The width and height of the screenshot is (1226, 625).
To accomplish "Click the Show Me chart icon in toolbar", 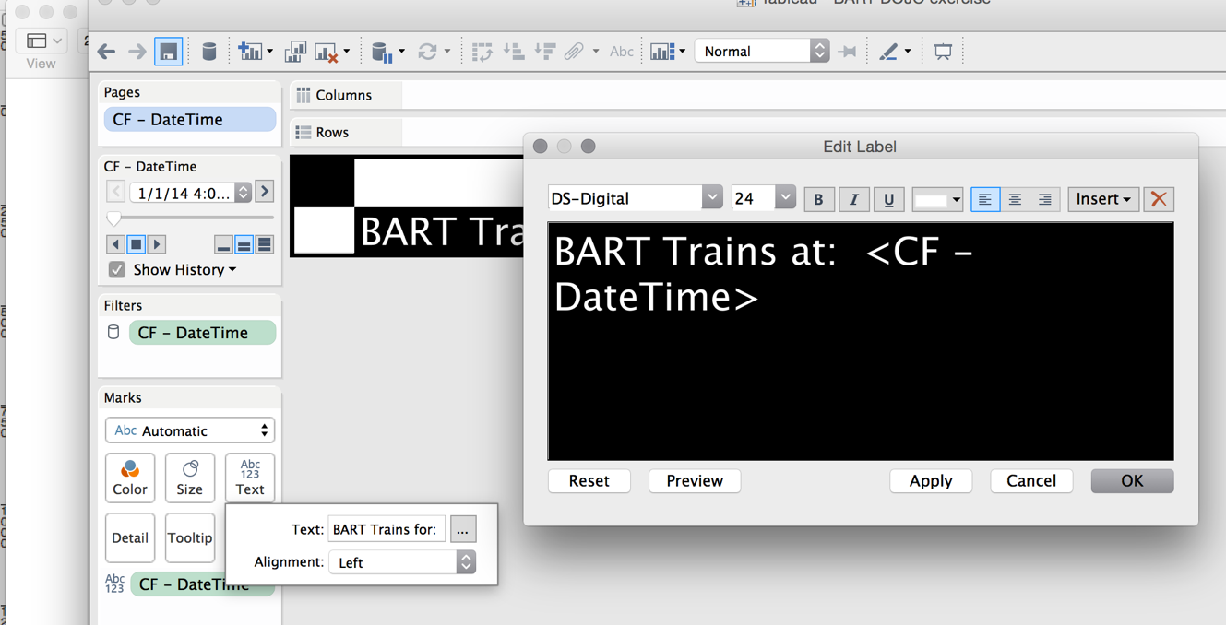I will (x=662, y=52).
